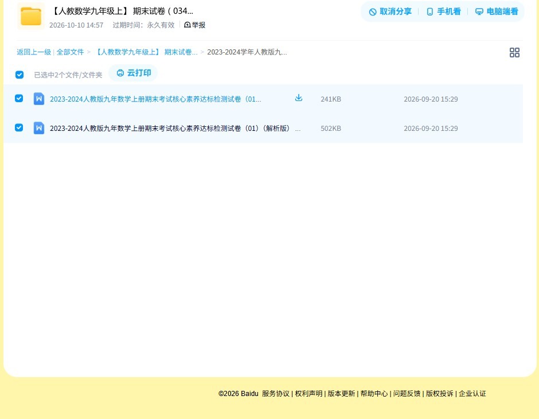Click the 502KB size text
Image resolution: width=539 pixels, height=419 pixels.
[x=331, y=129]
